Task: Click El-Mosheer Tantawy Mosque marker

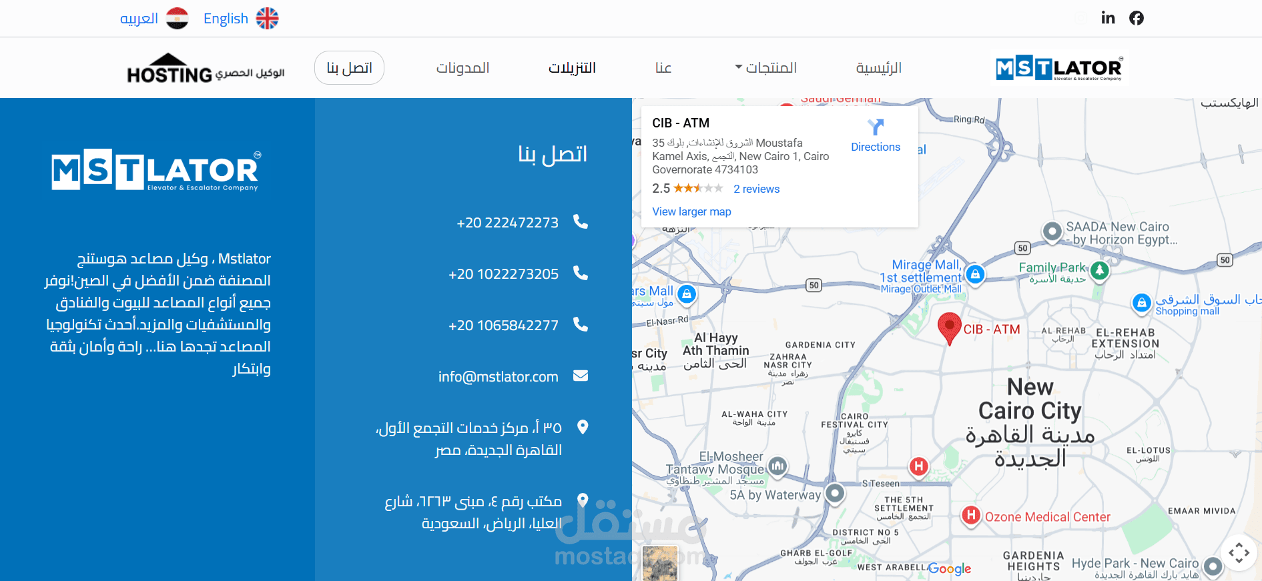Action: click(777, 466)
